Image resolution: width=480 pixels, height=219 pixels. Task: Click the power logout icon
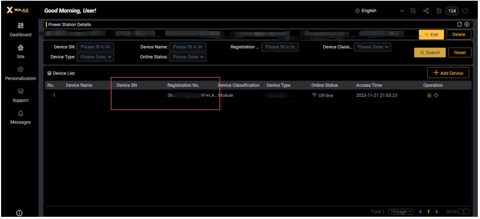(x=465, y=11)
